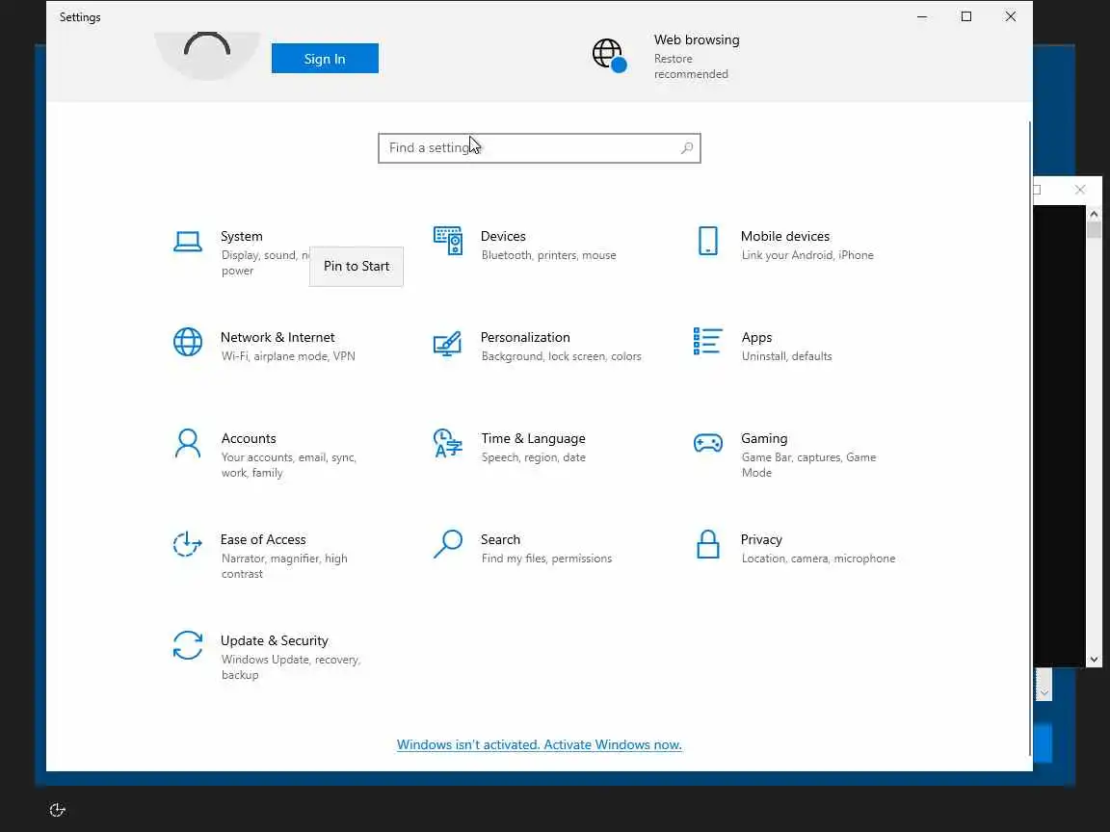Open the Privacy padlock icon

[708, 544]
